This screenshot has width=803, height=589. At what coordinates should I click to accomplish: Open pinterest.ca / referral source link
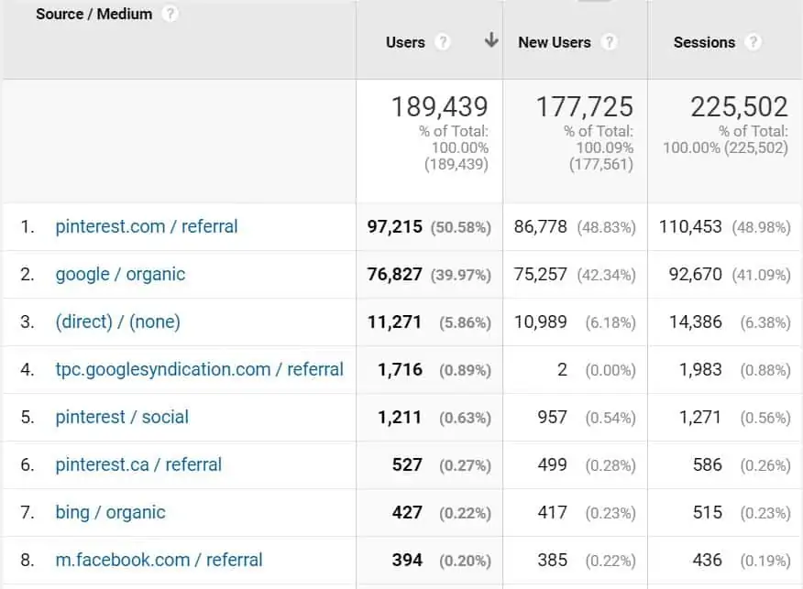138,464
